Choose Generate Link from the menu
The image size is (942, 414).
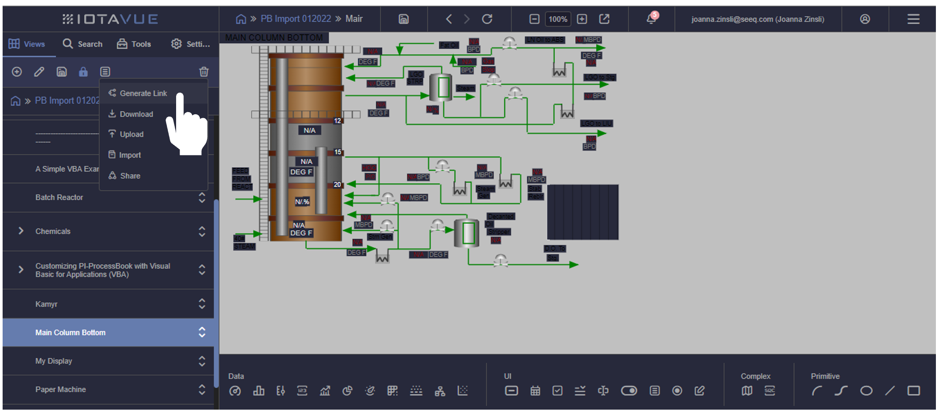[143, 93]
